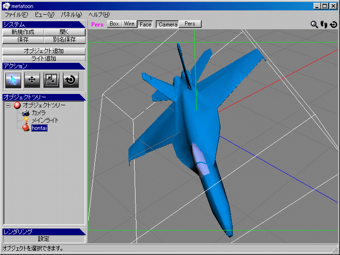Viewport: 340px width, 255px height.
Task: Toggle the Camera view button
Action: [x=168, y=24]
